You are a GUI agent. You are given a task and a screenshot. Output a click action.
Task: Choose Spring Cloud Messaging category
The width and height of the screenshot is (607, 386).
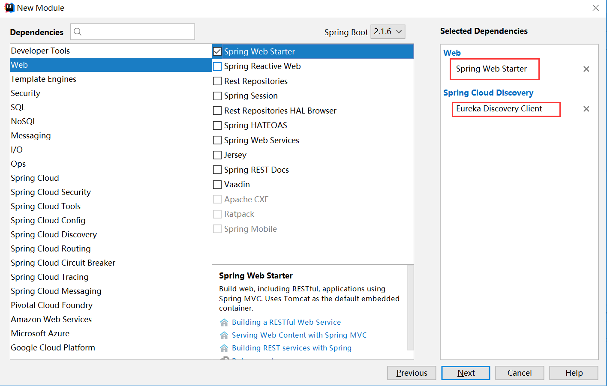[x=111, y=291]
